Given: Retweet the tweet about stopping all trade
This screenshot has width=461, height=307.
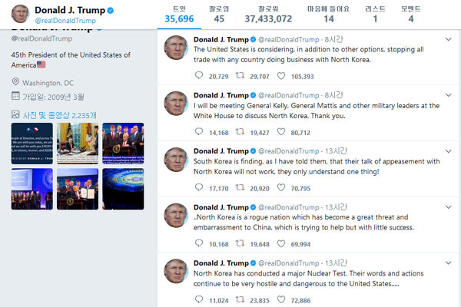Looking at the screenshot, I should point(240,75).
